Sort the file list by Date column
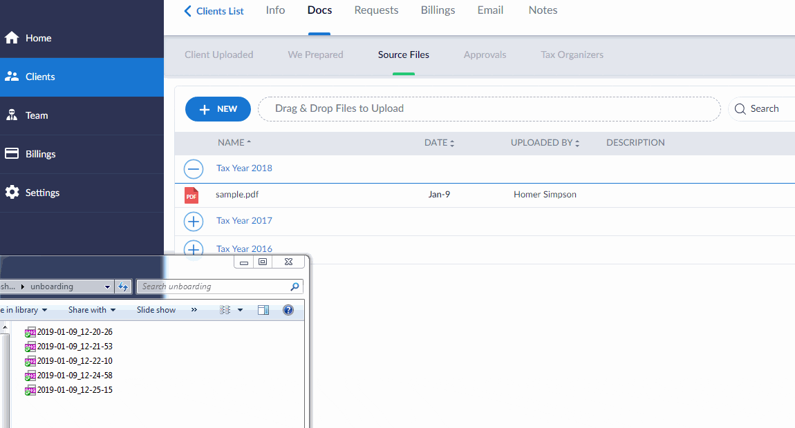The image size is (795, 428). pyautogui.click(x=439, y=143)
